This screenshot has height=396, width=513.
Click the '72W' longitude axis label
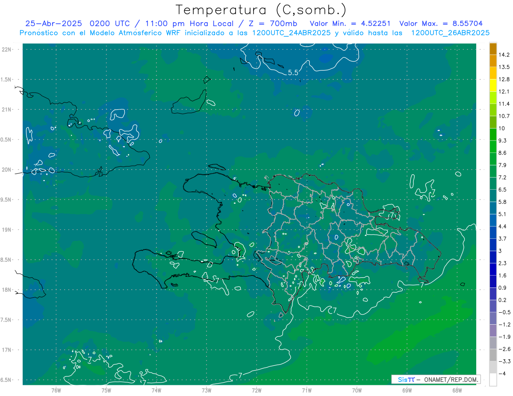pos(256,390)
